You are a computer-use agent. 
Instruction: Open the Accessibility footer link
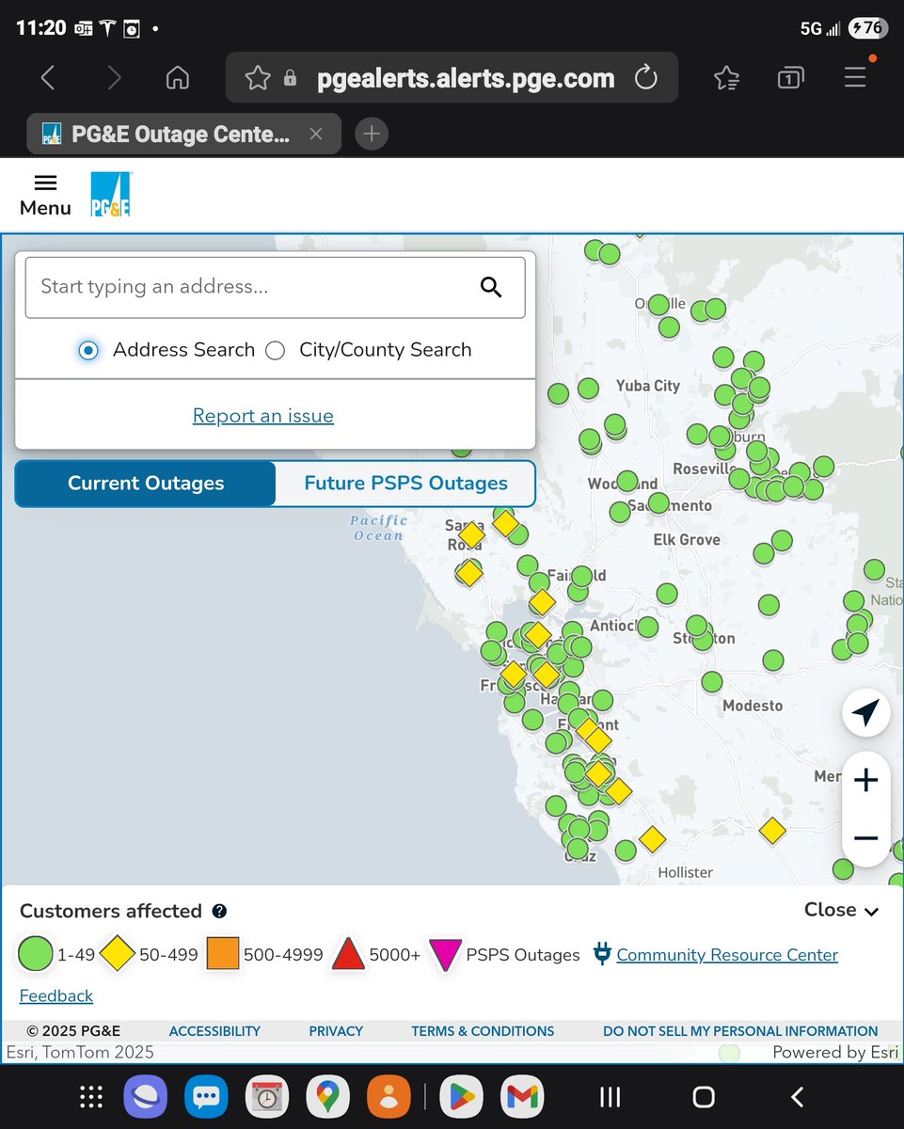[x=214, y=1031]
